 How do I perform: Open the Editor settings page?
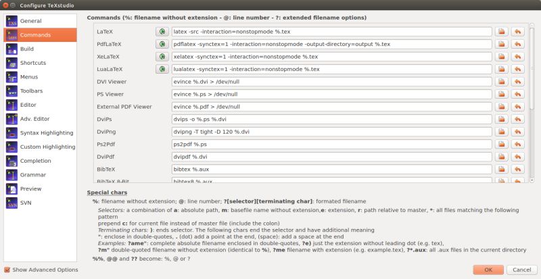pos(40,105)
